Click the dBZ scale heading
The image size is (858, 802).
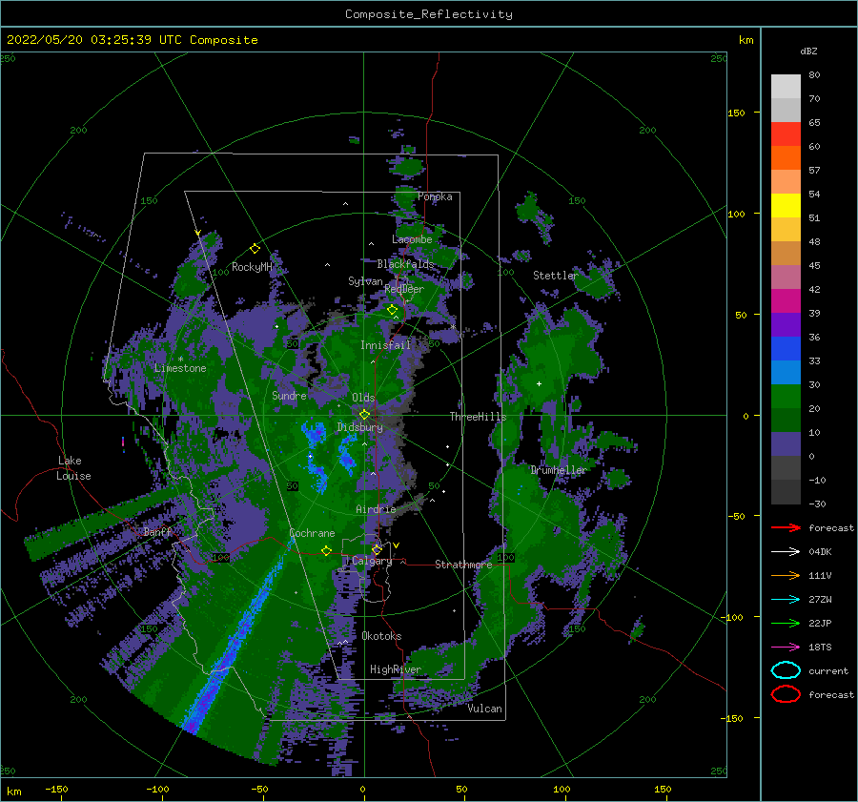[808, 51]
